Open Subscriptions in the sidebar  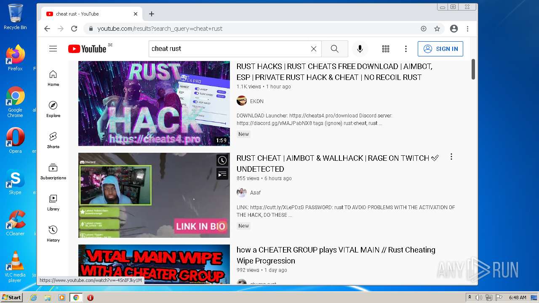[53, 172]
